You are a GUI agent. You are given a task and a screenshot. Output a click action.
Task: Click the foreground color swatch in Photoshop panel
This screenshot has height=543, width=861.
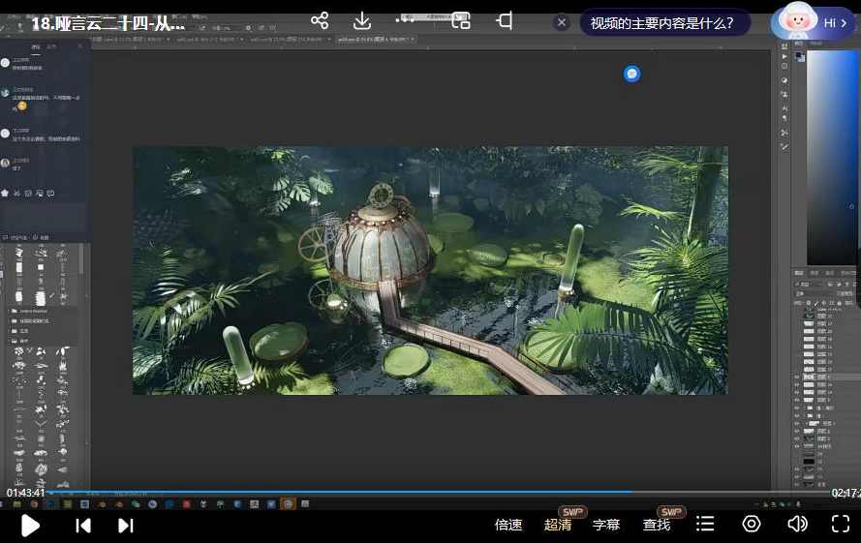tap(799, 56)
